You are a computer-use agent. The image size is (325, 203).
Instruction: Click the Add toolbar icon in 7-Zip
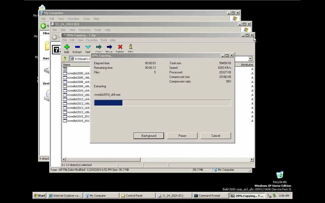pos(67,47)
